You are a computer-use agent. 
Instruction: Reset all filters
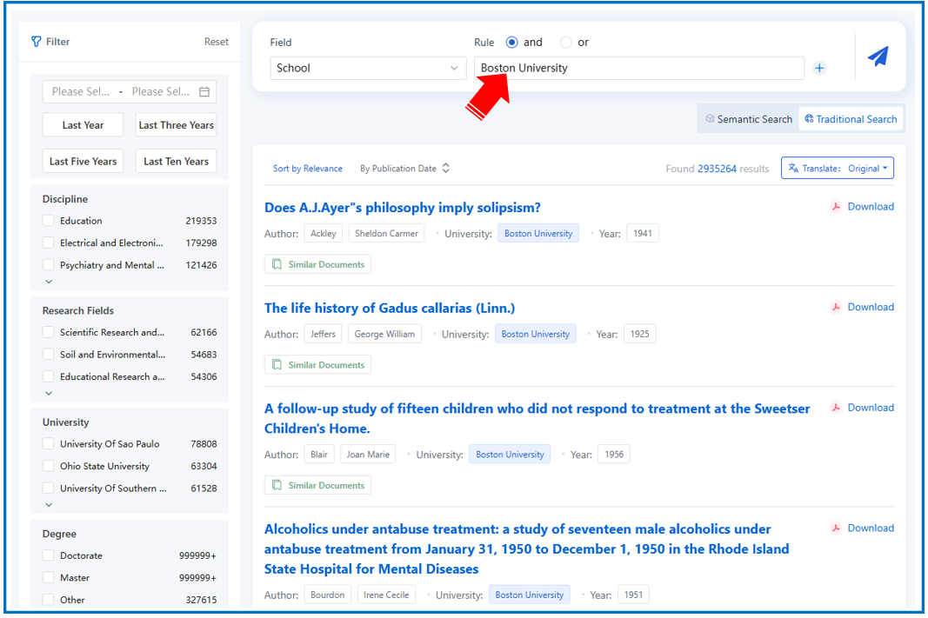pos(217,42)
